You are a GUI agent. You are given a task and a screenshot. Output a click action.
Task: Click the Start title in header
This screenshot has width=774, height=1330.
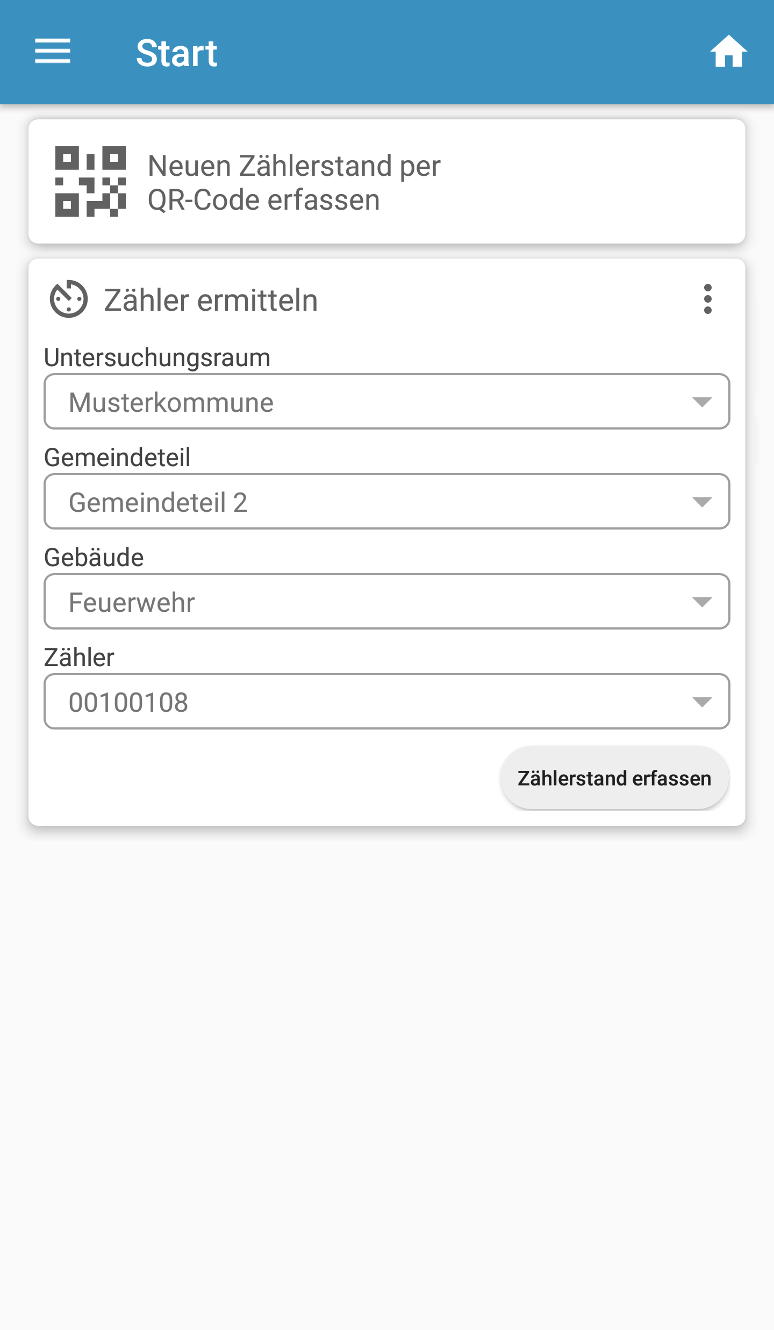coord(176,53)
